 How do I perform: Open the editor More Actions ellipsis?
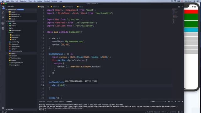click(182, 7)
